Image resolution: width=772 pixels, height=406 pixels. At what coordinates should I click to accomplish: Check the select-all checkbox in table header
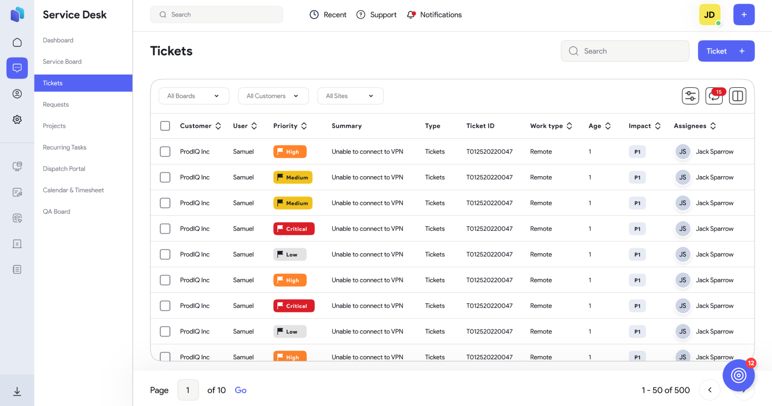[165, 125]
